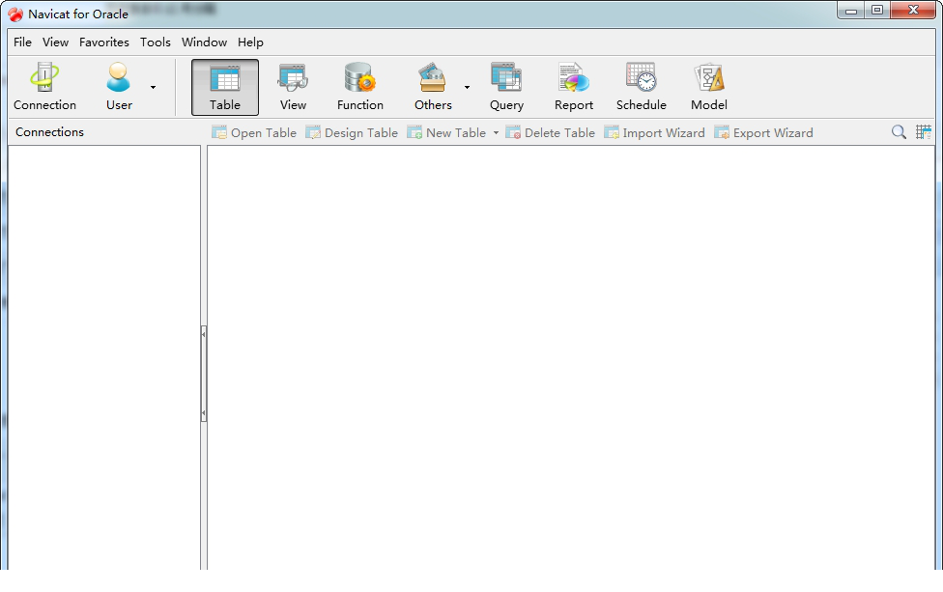Open the Schedule section
Screen dimensions: 943x592
tap(642, 87)
